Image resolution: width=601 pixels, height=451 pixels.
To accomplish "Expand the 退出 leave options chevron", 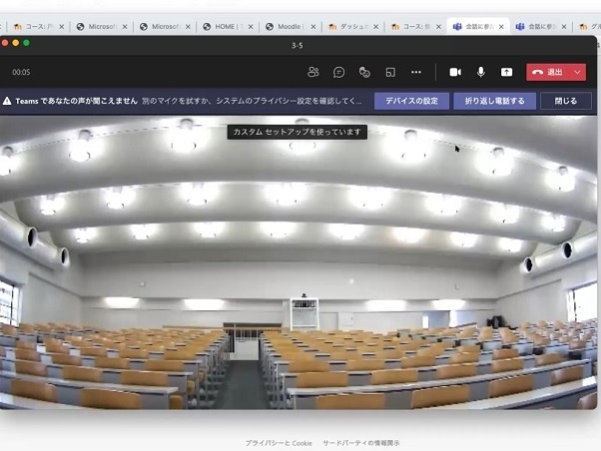I will [x=577, y=72].
